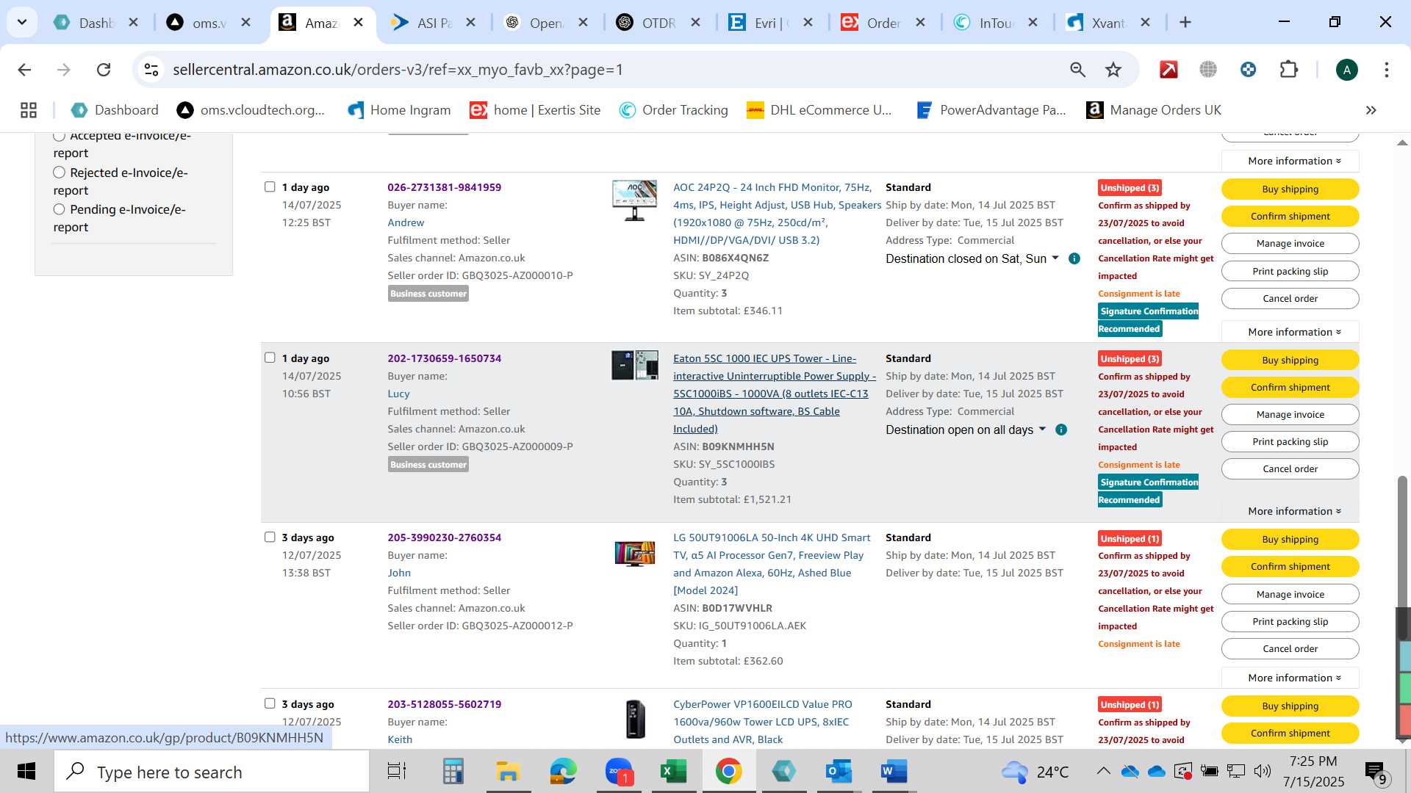
Task: Expand Destination closed on Sat, Sun dropdown
Action: pos(1055,258)
